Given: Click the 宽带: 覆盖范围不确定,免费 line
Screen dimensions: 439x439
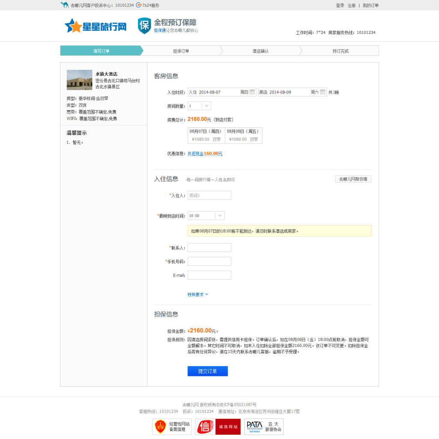Looking at the screenshot, I should [92, 112].
